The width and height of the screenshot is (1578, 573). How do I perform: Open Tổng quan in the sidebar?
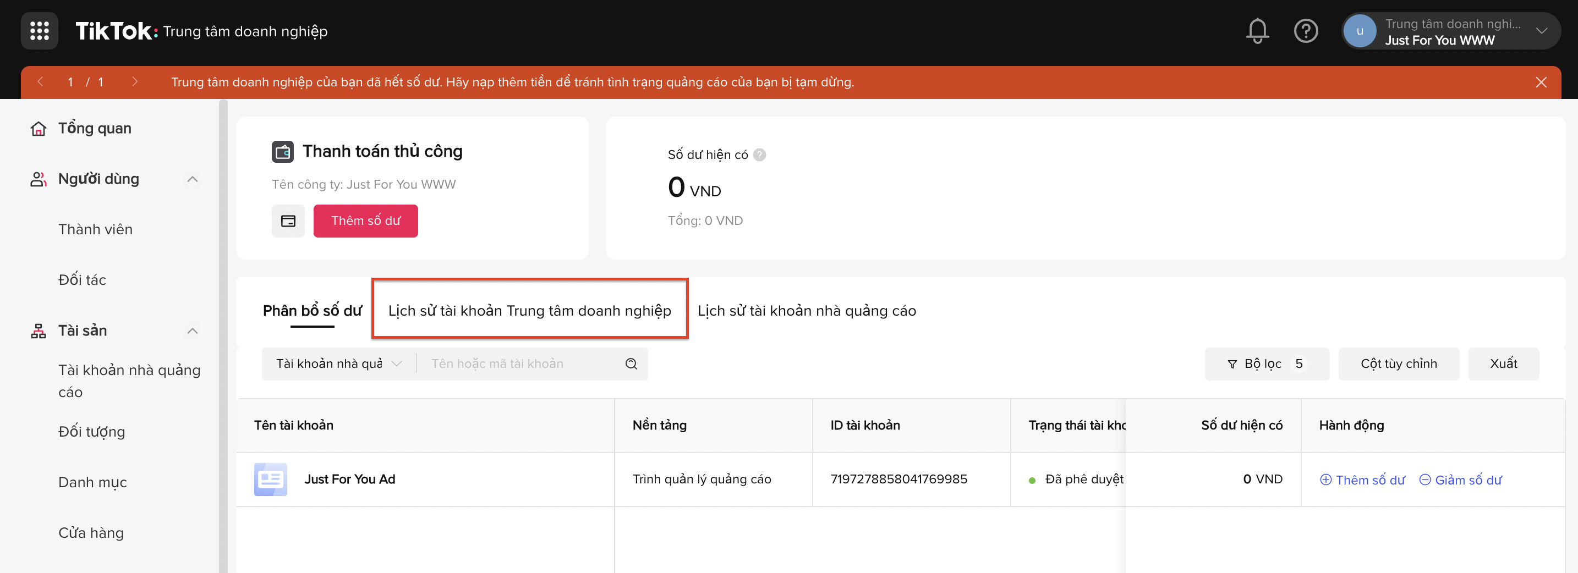[94, 129]
